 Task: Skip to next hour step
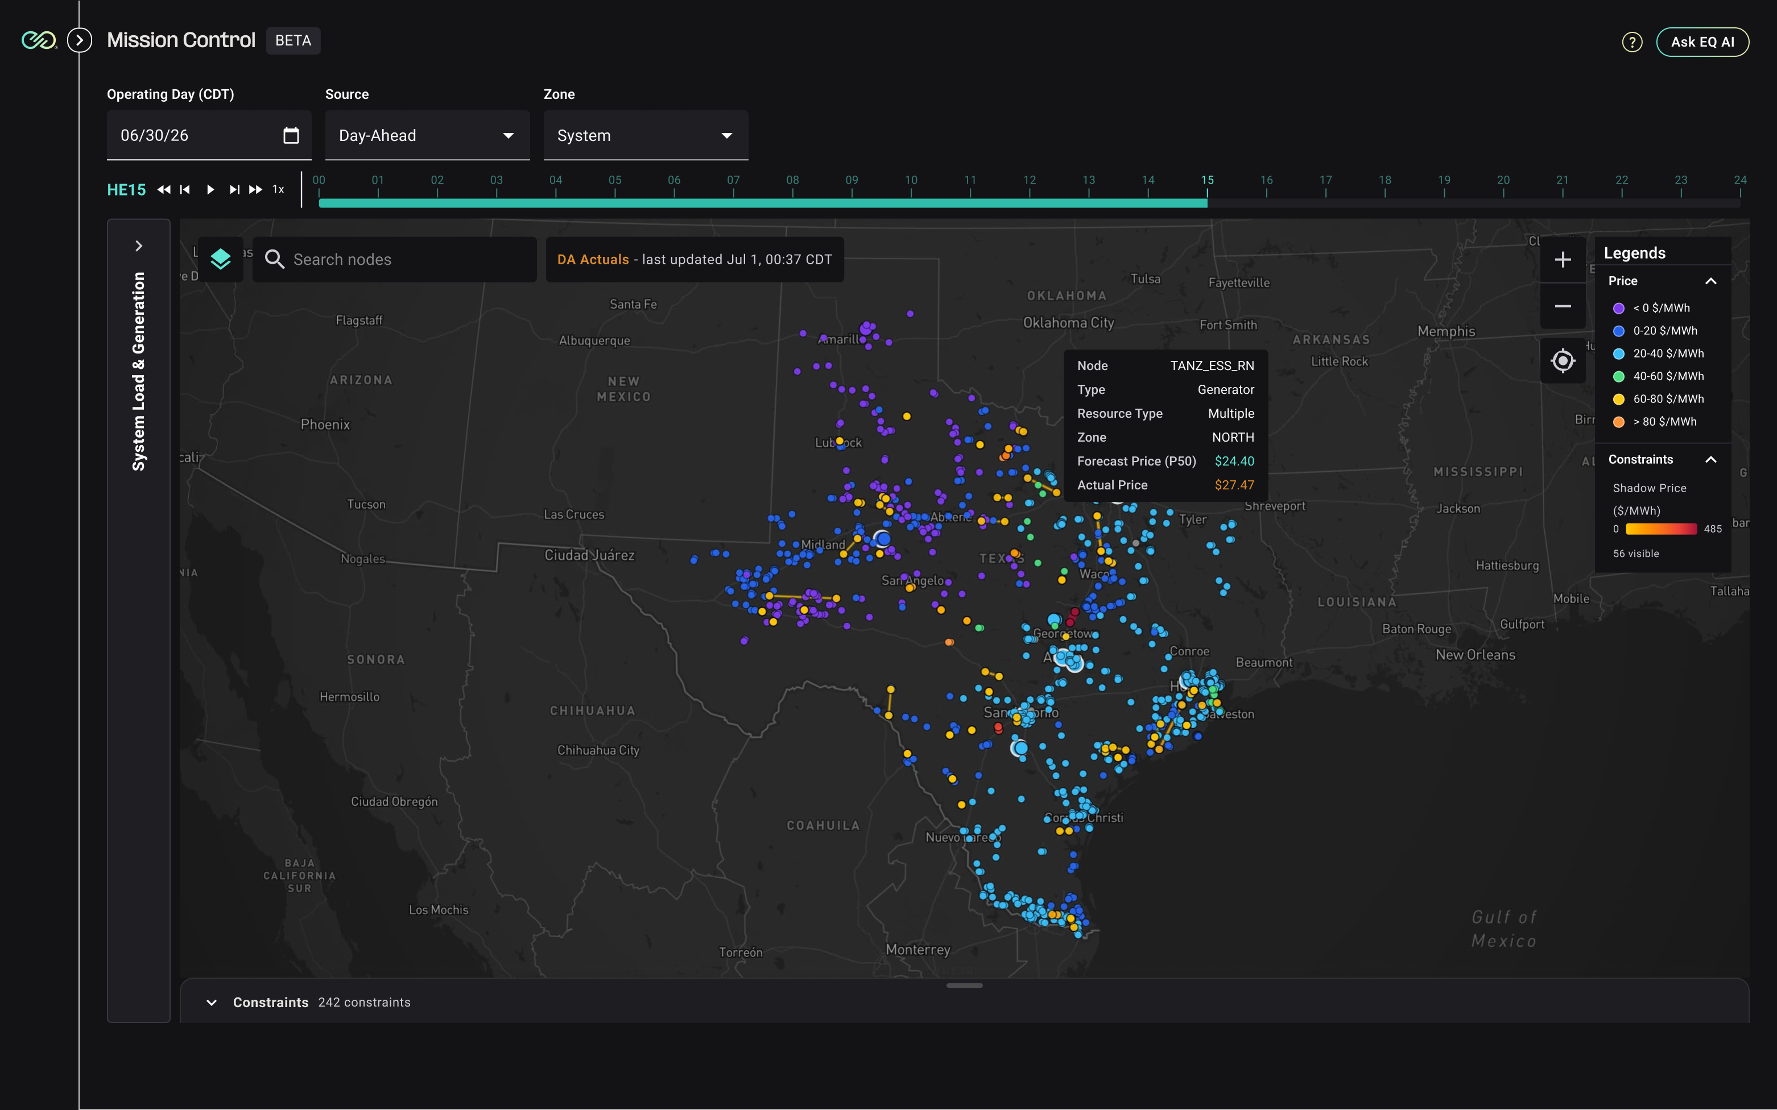pos(234,189)
